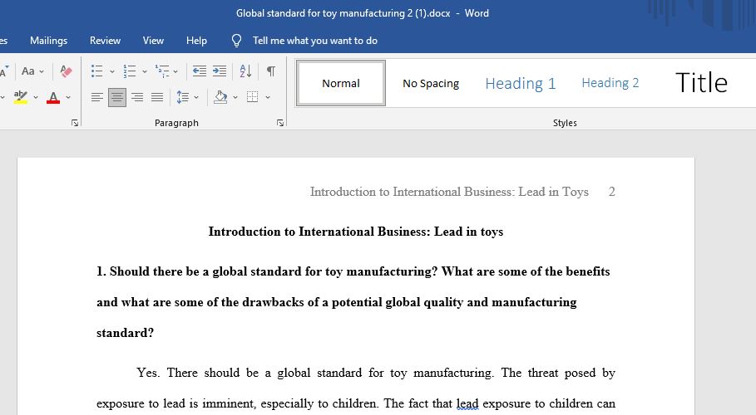Screen dimensions: 756x415
Task: Click paragraph beginning 'Yes. There should be'
Action: (x=356, y=388)
